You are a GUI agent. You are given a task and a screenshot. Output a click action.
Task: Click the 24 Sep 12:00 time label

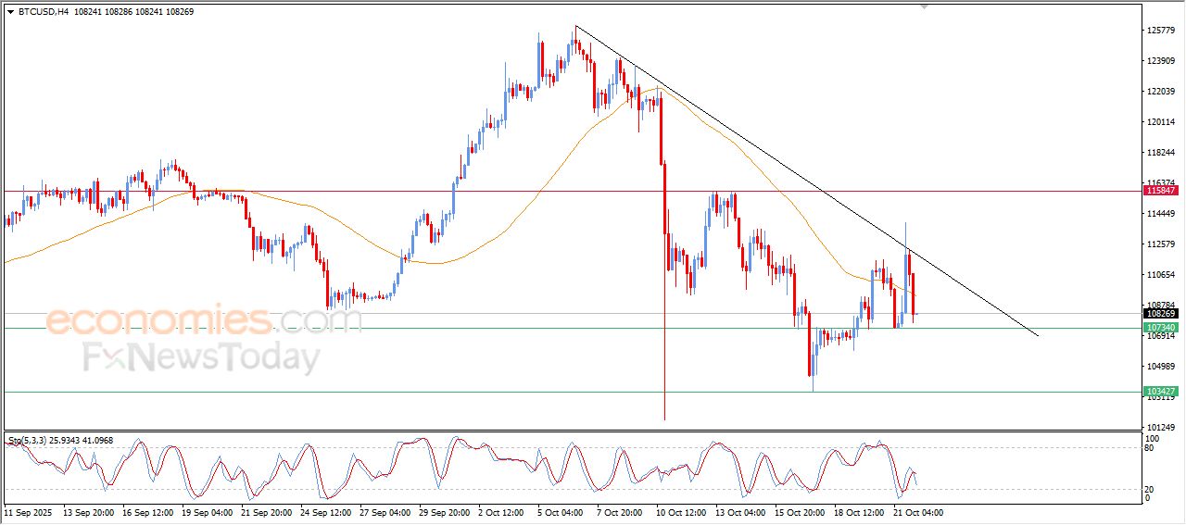pos(325,512)
